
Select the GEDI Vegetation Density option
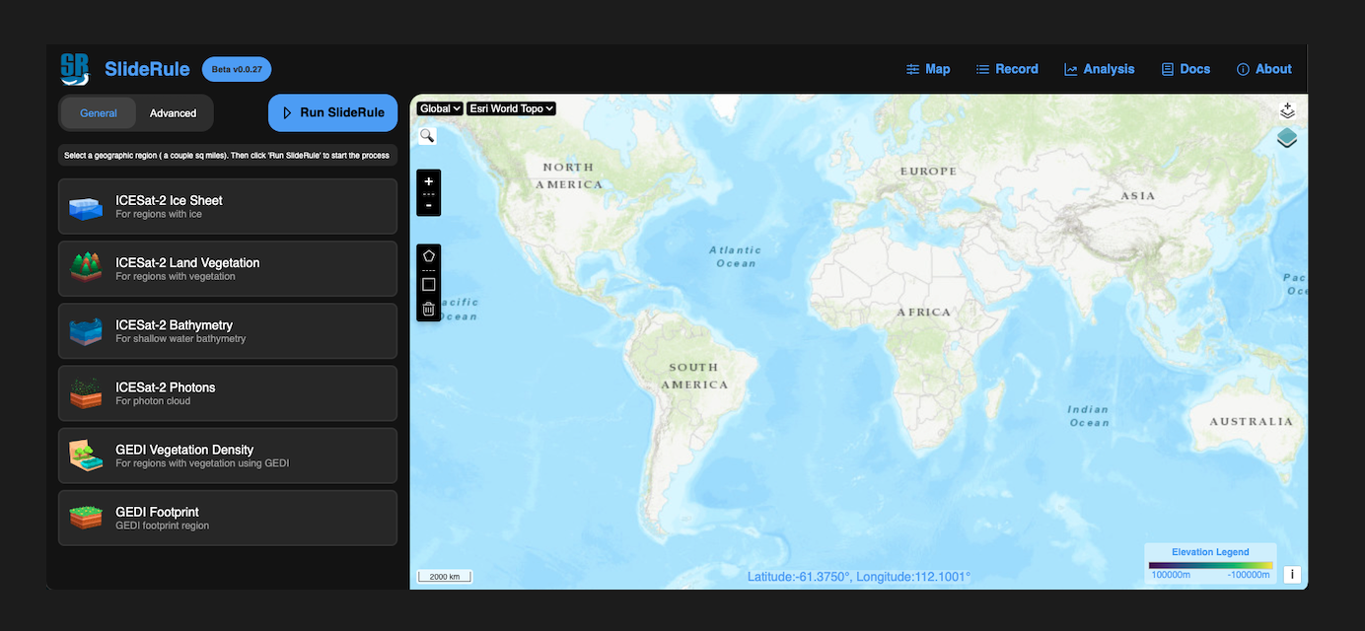click(228, 456)
